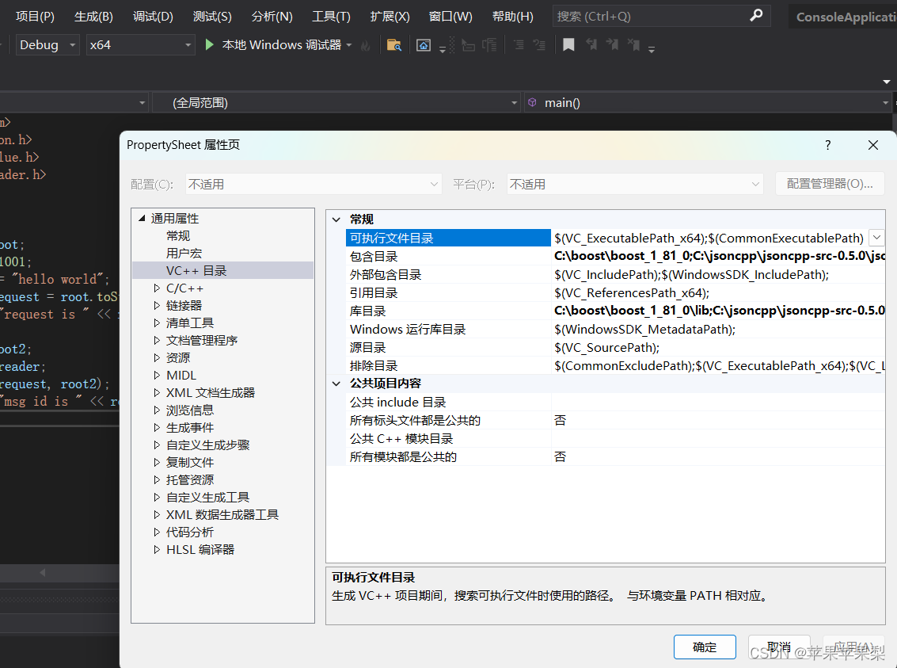Open the local Windows debugger dropdown arrow
The height and width of the screenshot is (668, 897).
click(349, 44)
